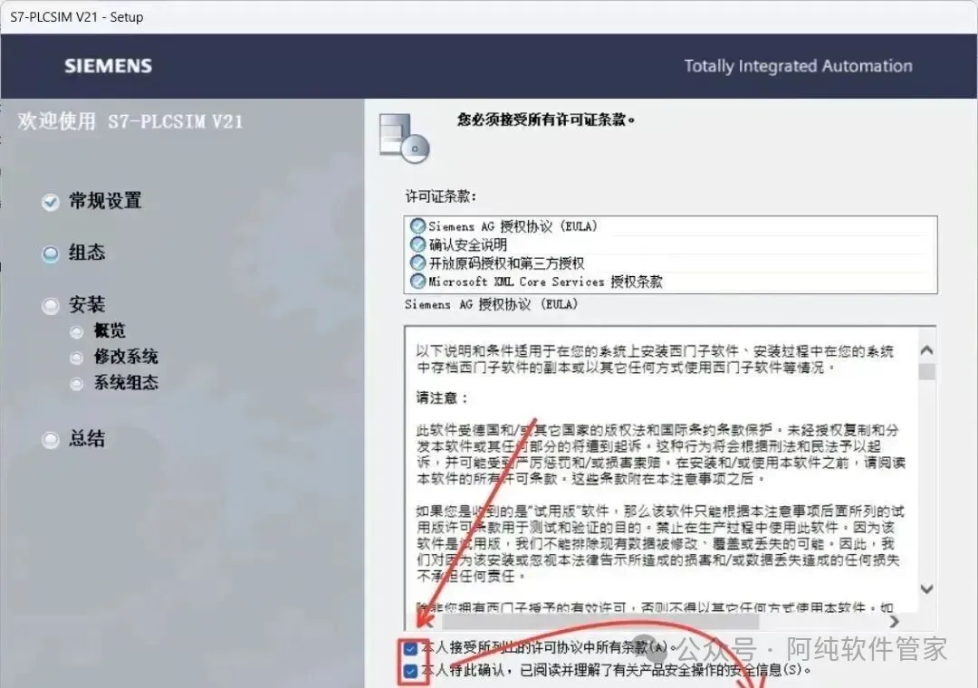The height and width of the screenshot is (688, 978).
Task: Click globe icon beside Microsoft XML entry
Action: coord(417,282)
